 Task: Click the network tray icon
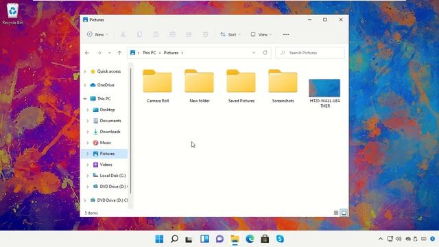pos(390,239)
